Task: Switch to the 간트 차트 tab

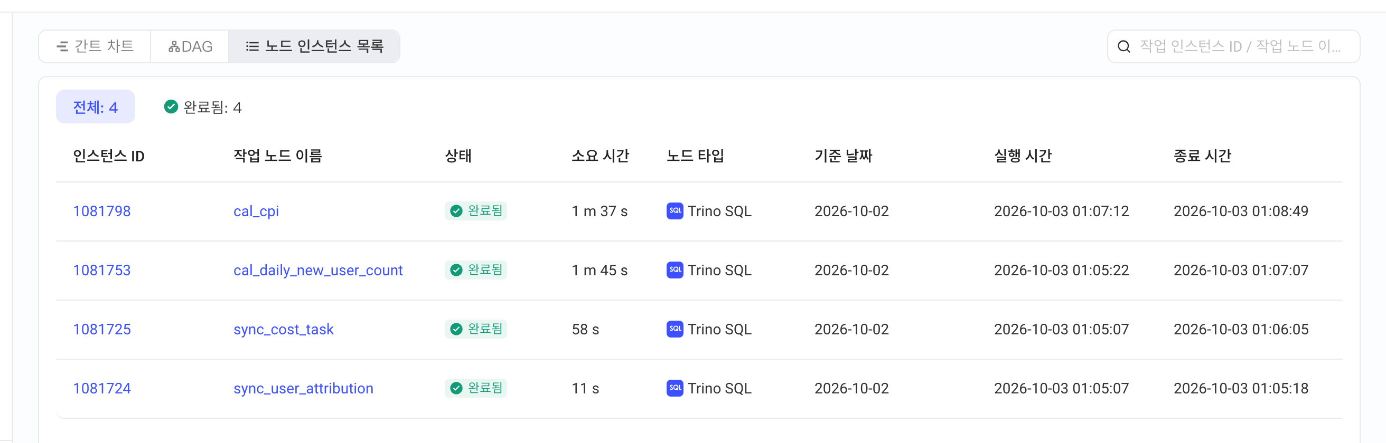Action: (x=95, y=47)
